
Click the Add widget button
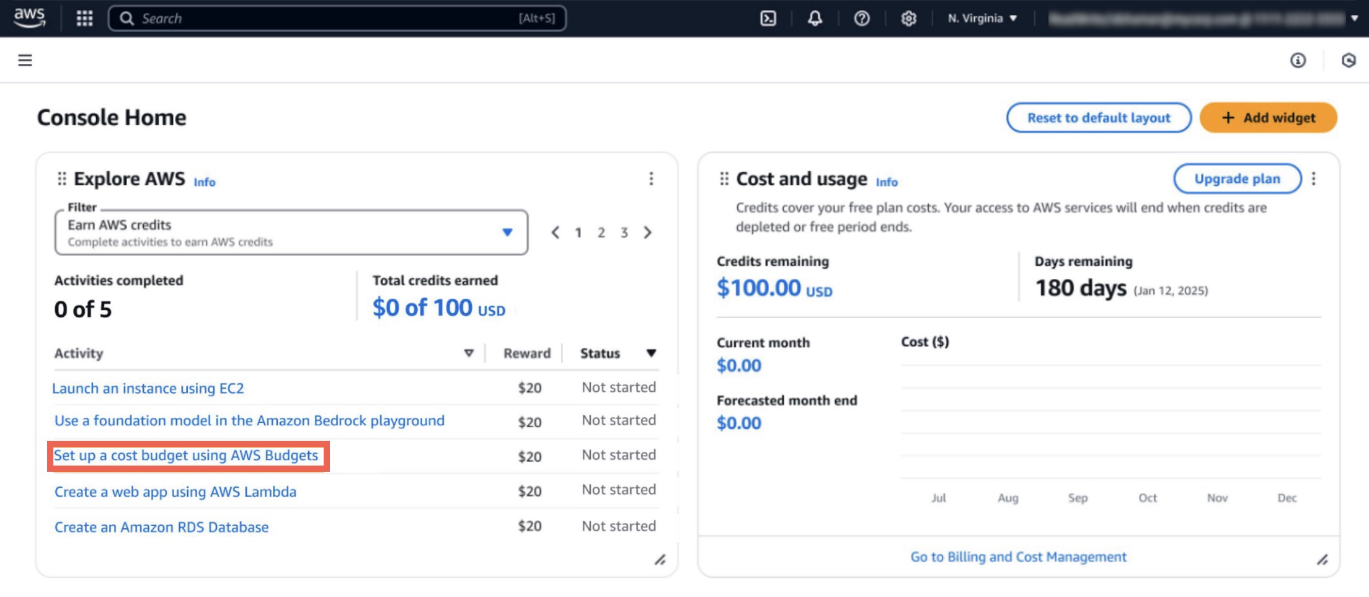point(1268,117)
